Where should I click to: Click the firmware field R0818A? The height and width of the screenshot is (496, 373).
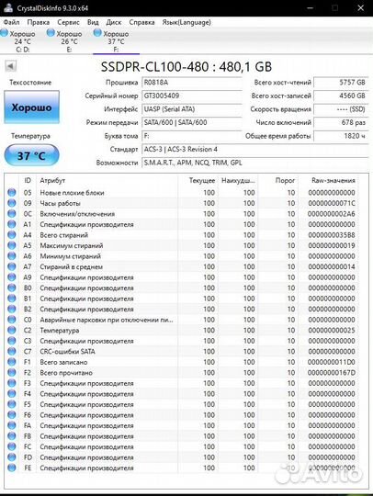click(x=192, y=83)
